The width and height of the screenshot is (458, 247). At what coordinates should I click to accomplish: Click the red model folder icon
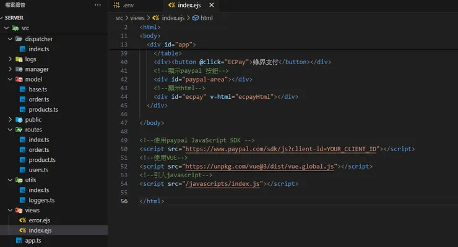(x=19, y=79)
